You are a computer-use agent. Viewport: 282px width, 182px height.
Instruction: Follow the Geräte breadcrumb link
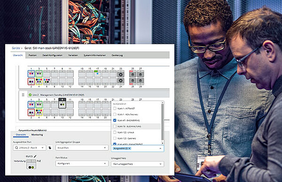[x=16, y=48]
